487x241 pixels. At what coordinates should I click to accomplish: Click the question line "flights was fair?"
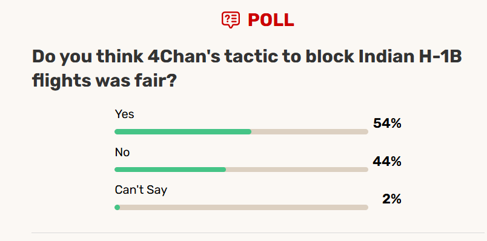(x=105, y=81)
